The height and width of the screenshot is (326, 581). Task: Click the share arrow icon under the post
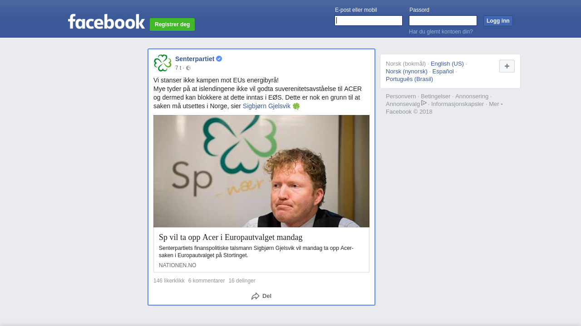click(256, 296)
